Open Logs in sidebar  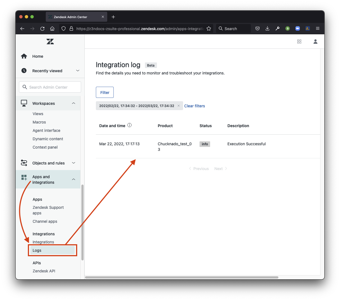point(52,250)
